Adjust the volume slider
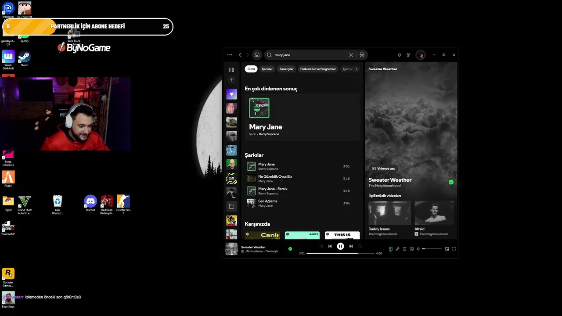The width and height of the screenshot is (562, 316). pyautogui.click(x=432, y=249)
